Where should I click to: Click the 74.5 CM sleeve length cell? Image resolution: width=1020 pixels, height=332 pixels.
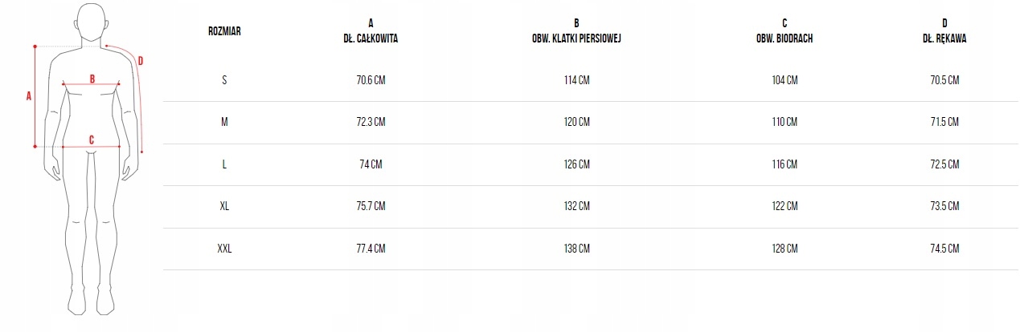(944, 249)
